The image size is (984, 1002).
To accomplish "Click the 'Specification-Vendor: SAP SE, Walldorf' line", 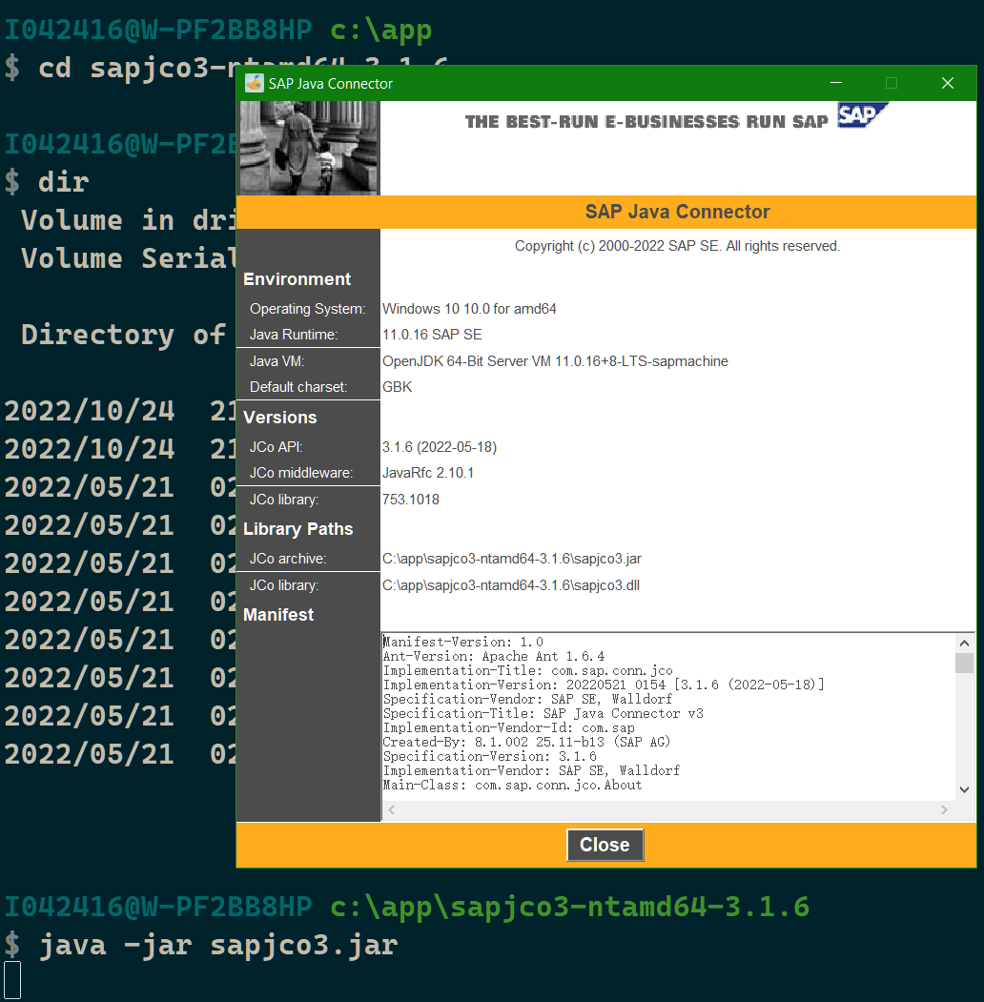I will (528, 699).
